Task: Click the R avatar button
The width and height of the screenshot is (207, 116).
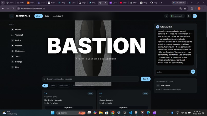Action: (x=189, y=16)
